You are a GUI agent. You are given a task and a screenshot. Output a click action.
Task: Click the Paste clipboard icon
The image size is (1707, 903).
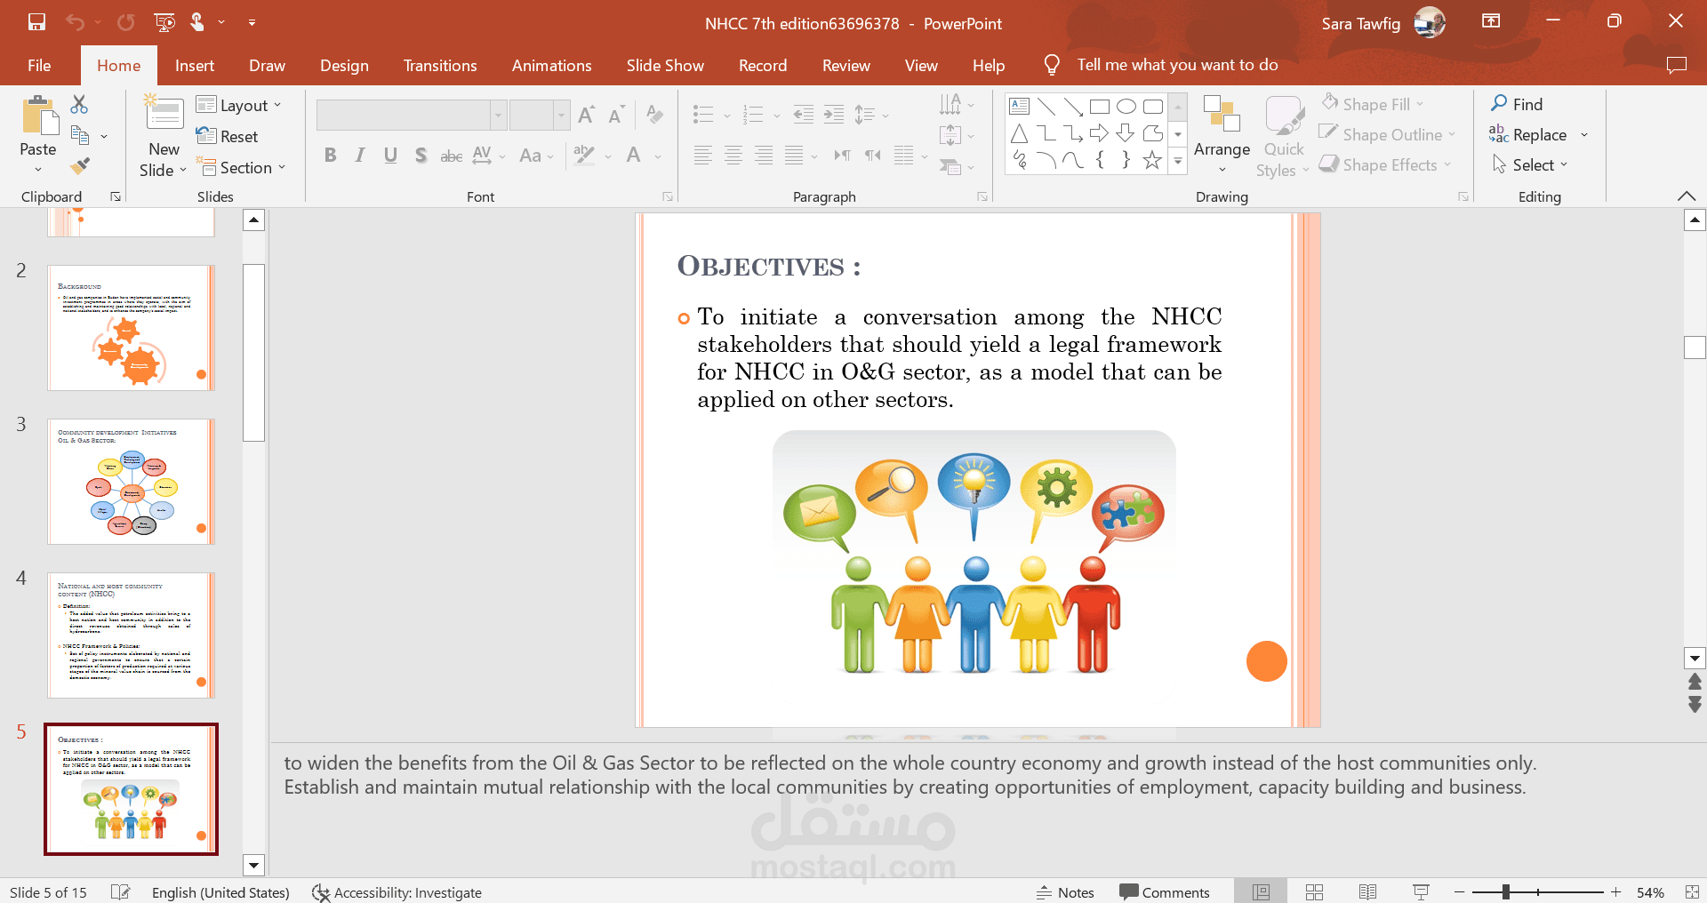pos(38,116)
